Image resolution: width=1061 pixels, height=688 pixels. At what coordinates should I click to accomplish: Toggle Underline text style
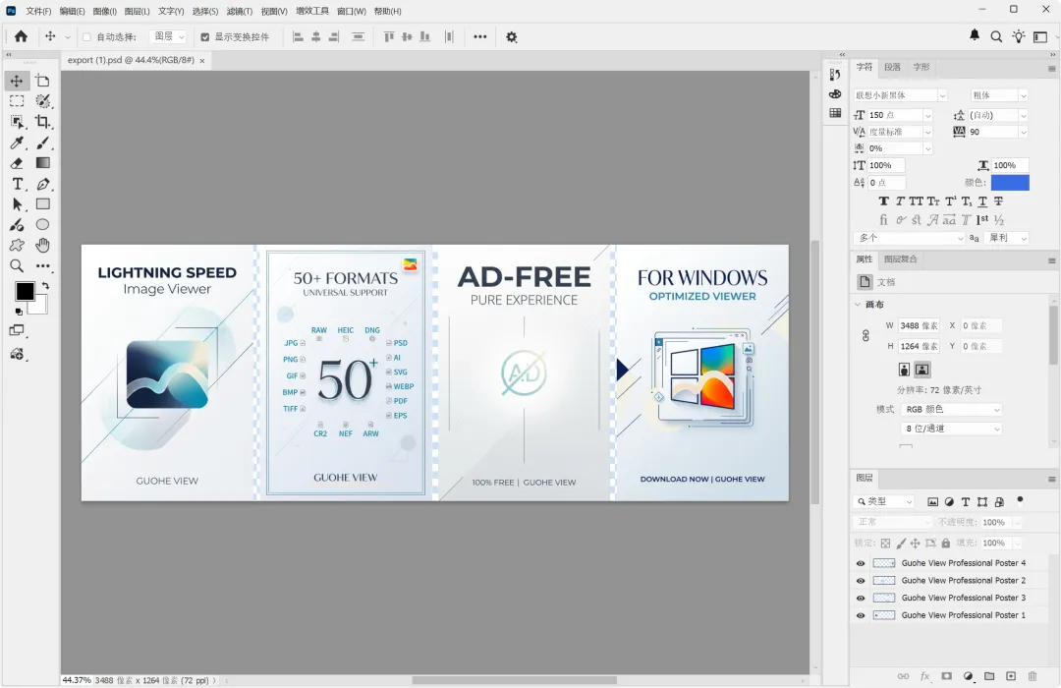982,201
